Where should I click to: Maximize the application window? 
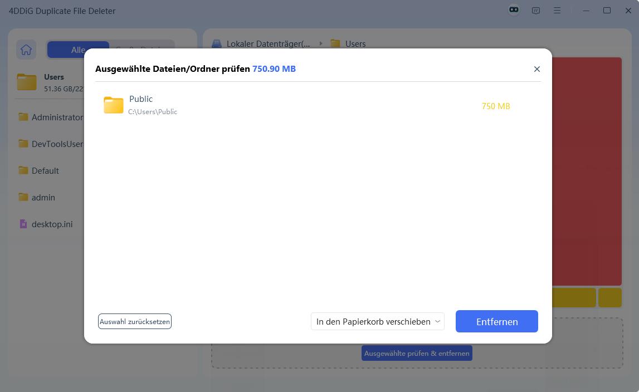point(607,11)
